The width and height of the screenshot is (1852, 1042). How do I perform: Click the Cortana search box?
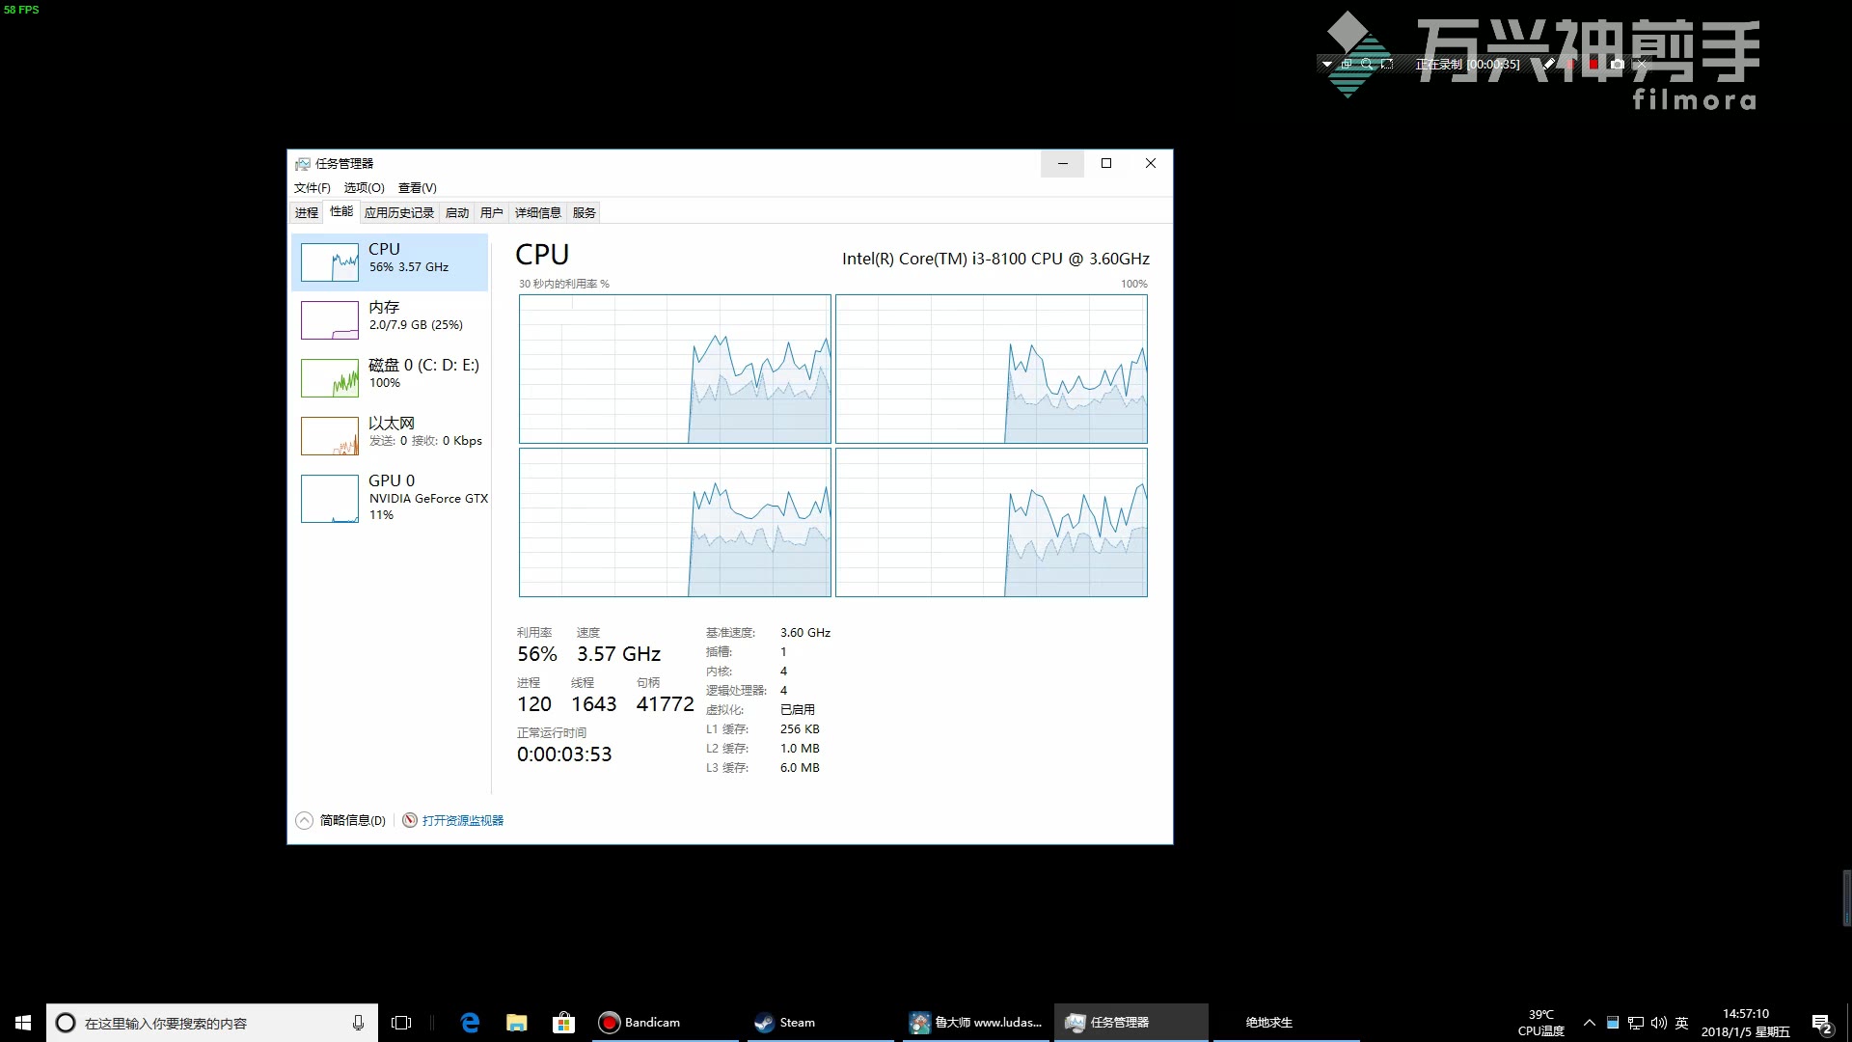point(212,1023)
